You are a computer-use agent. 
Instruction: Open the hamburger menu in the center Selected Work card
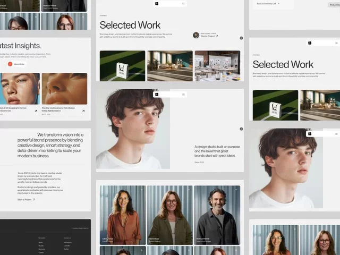pos(183,4)
